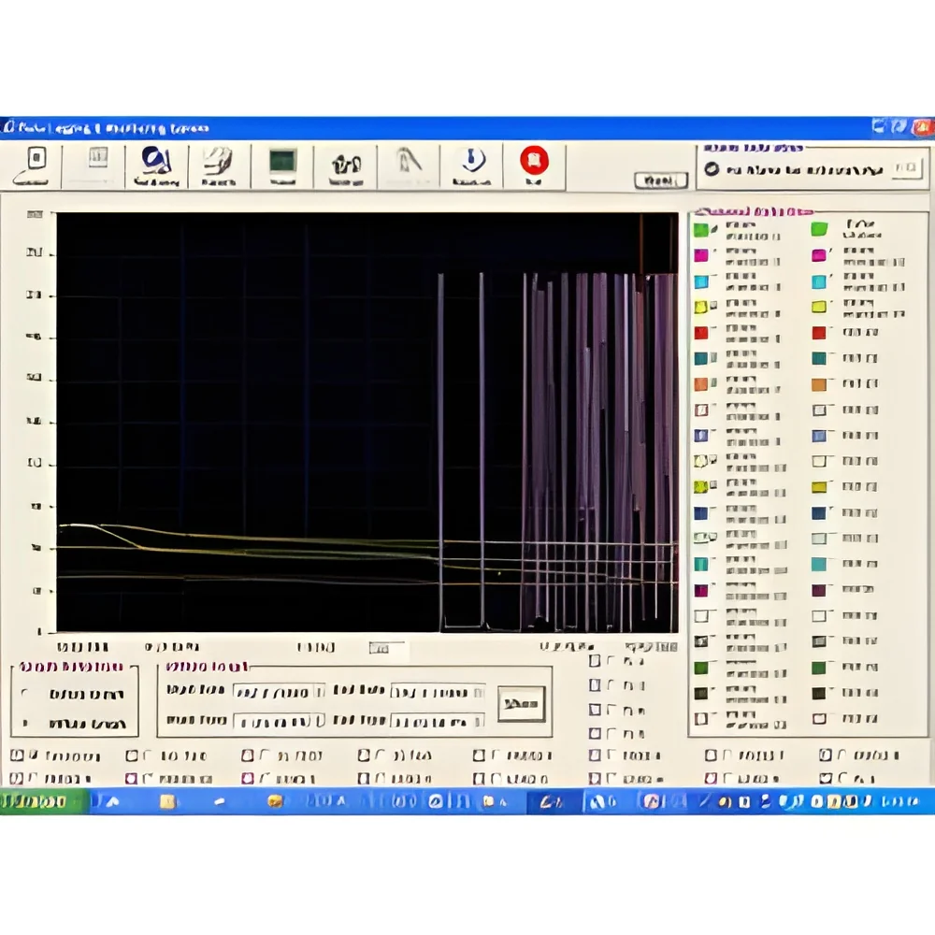Click the orange channel color swatch in right legend column

[x=819, y=384]
